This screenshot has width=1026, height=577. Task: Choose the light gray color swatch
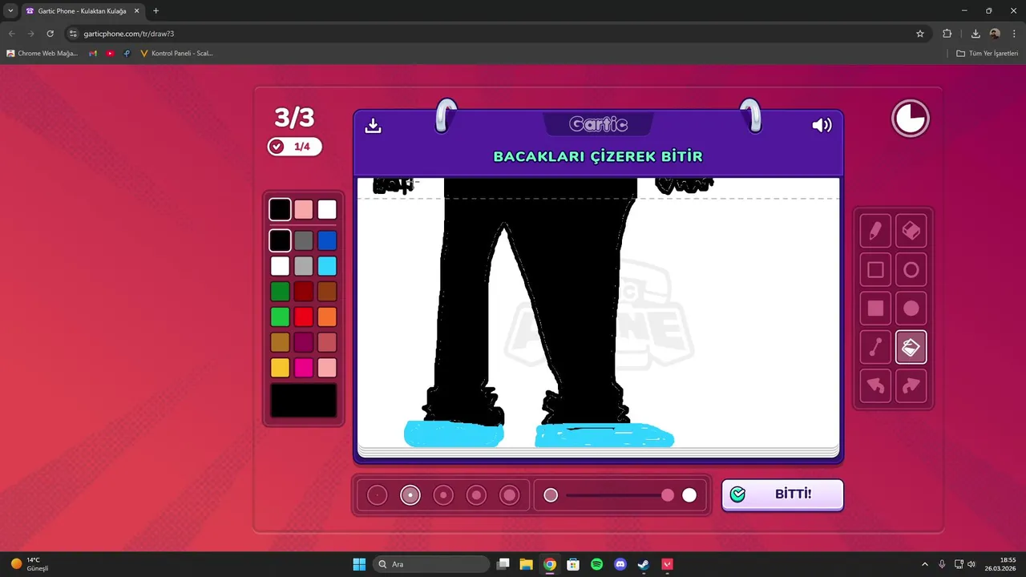coord(303,266)
